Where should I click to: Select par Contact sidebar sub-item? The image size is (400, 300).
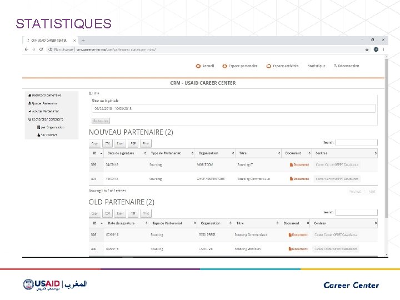(47, 135)
